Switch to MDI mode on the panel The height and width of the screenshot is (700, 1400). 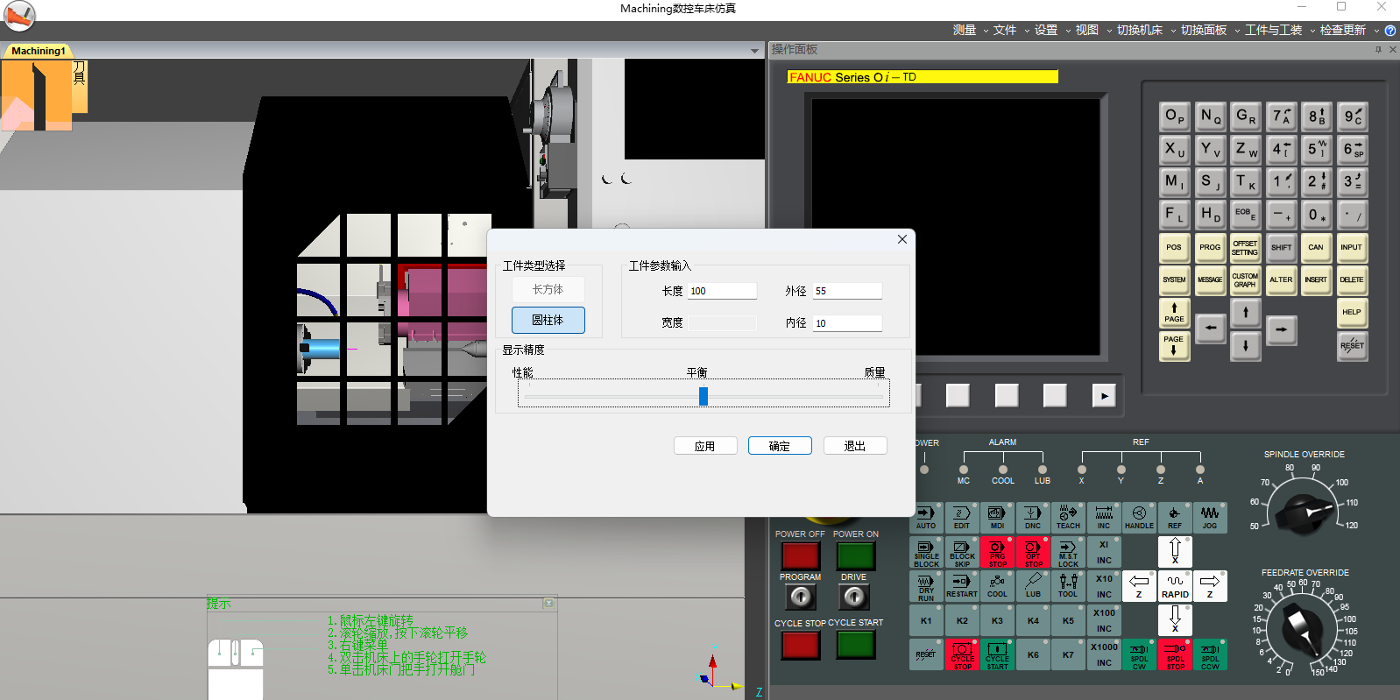coord(997,518)
